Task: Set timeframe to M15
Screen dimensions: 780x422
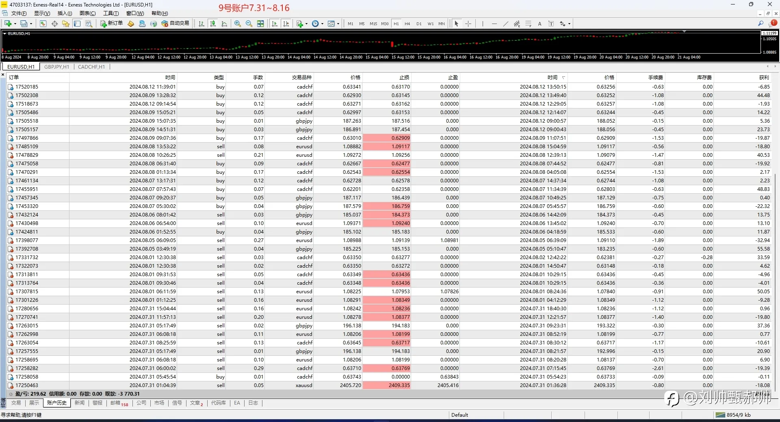Action: 373,24
